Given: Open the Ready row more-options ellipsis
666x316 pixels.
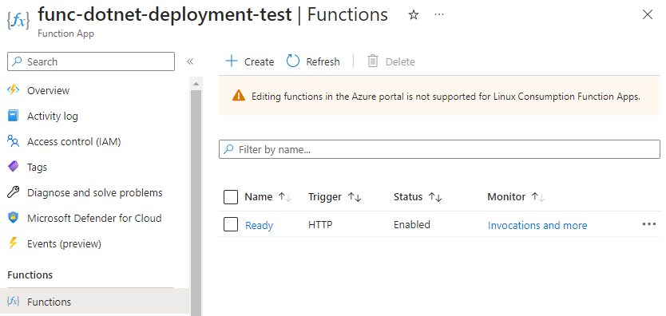Looking at the screenshot, I should click(x=649, y=224).
